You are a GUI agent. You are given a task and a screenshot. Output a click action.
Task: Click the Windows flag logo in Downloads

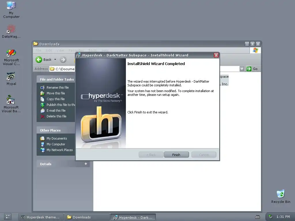click(x=256, y=50)
